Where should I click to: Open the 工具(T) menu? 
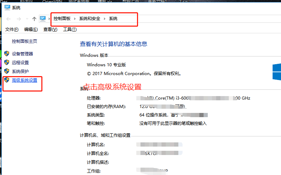(x=70, y=29)
